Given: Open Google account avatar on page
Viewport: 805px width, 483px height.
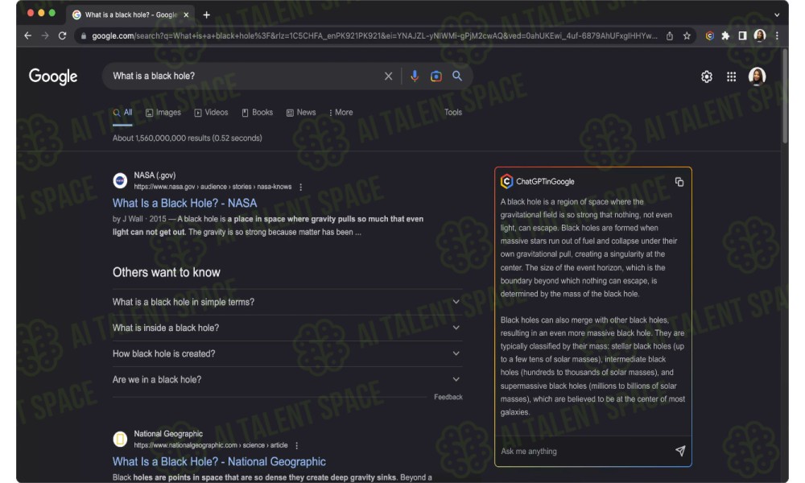Looking at the screenshot, I should pos(757,76).
